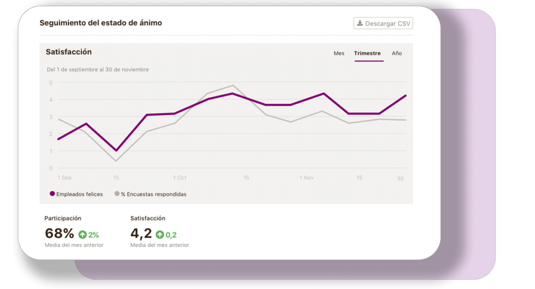Click the green up-arrow beside 0,2
The height and width of the screenshot is (289, 535).
point(160,234)
